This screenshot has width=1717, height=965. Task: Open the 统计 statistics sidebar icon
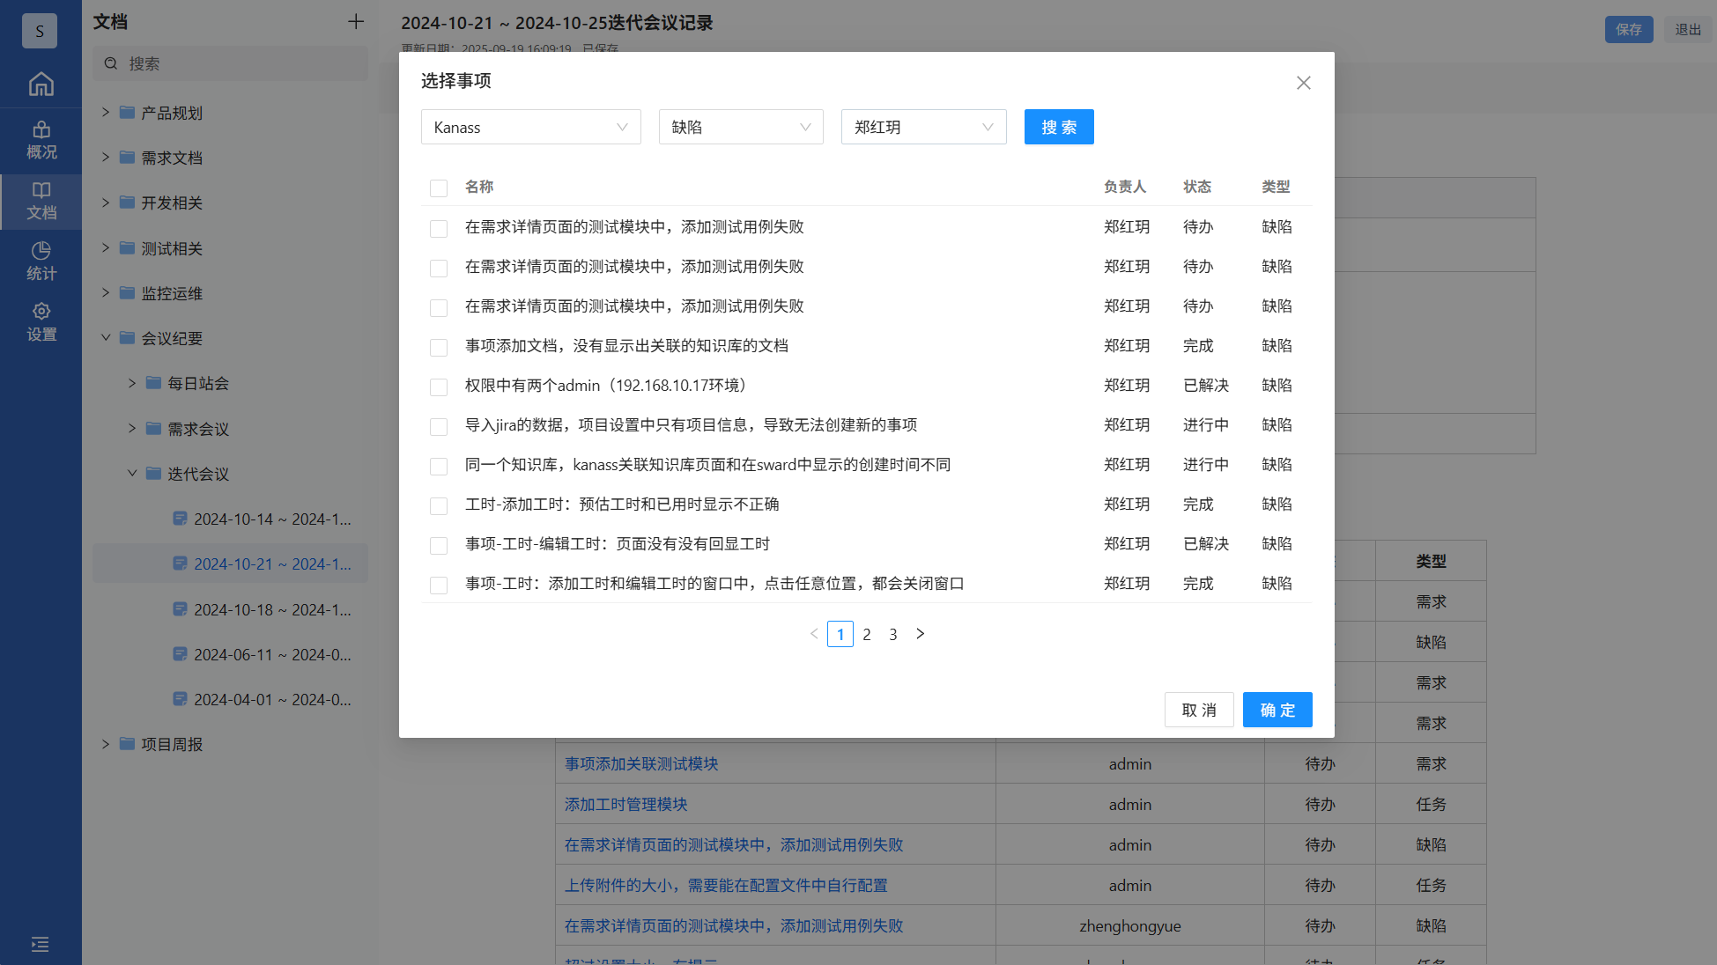(x=41, y=262)
